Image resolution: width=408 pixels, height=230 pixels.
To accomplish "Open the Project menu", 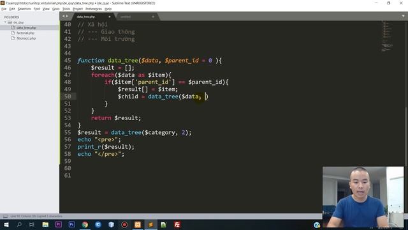I will [x=78, y=9].
